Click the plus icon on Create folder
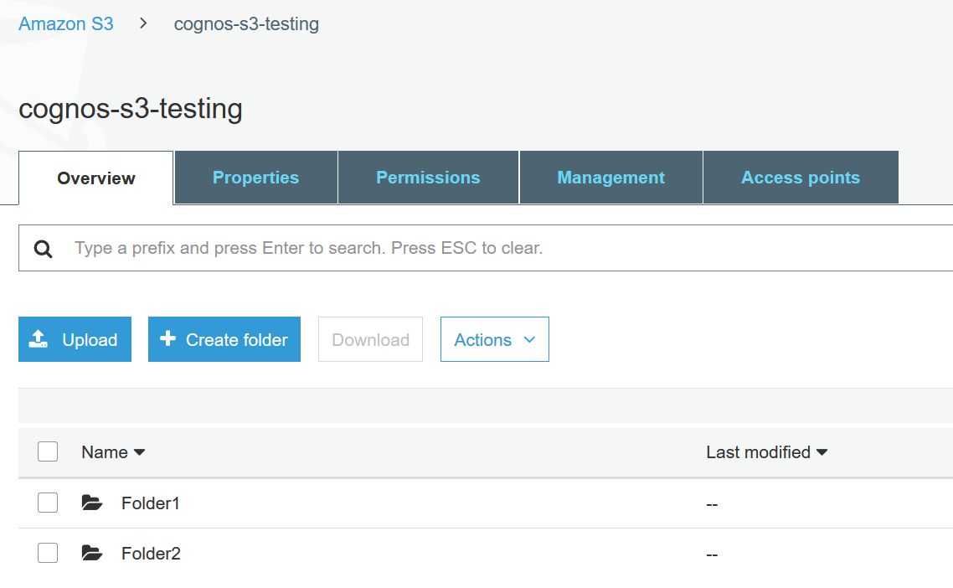This screenshot has height=588, width=953. 167,338
